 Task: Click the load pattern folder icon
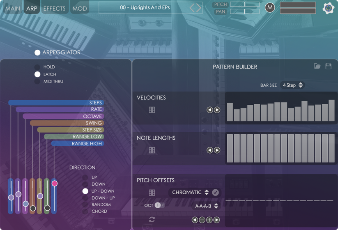(x=317, y=66)
